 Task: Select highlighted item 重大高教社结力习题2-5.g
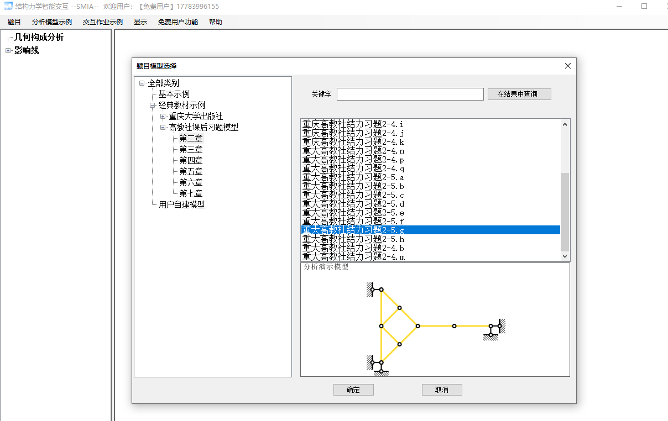430,230
